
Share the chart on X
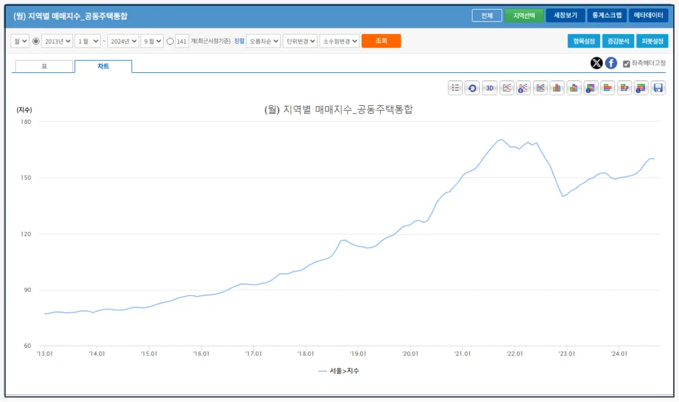tap(596, 63)
